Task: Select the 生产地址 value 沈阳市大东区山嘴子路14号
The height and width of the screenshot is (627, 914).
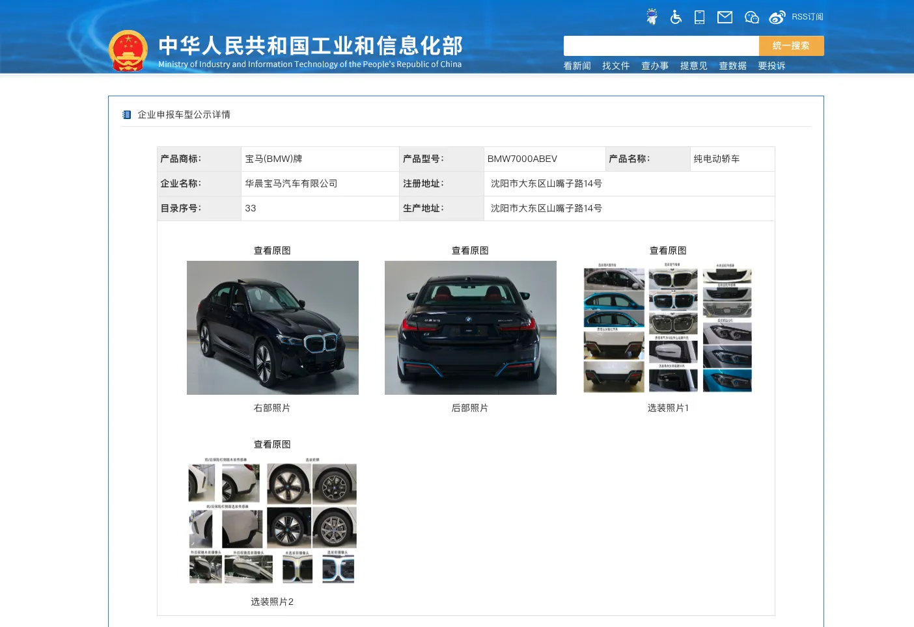Action: tap(546, 208)
